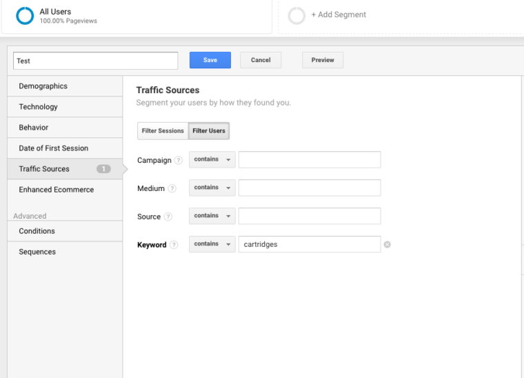
Task: Open the Enhanced Ecommerce section
Action: pos(65,190)
